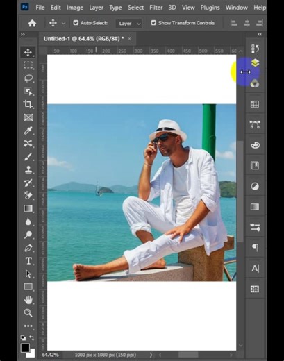Select the Zoom tool
This screenshot has height=361, width=284.
click(28, 313)
